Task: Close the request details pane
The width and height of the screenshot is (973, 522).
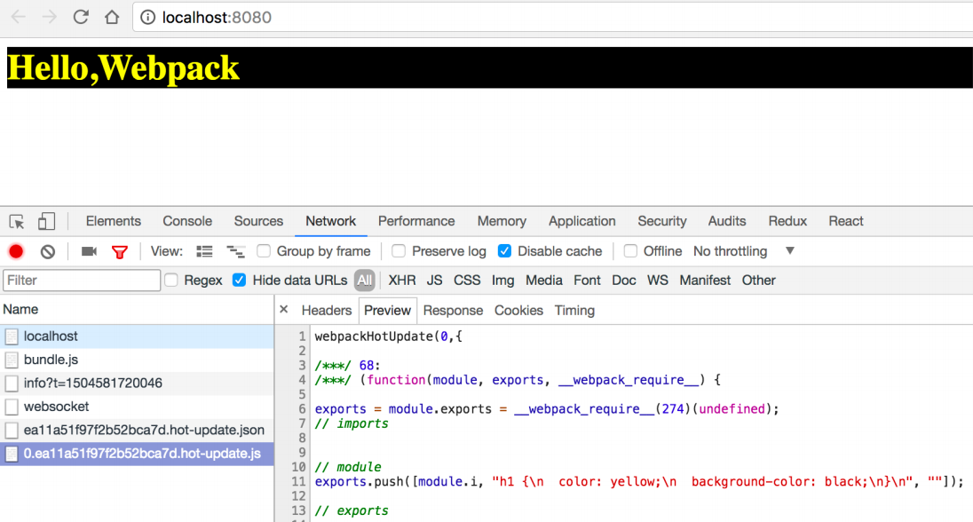Action: (283, 309)
